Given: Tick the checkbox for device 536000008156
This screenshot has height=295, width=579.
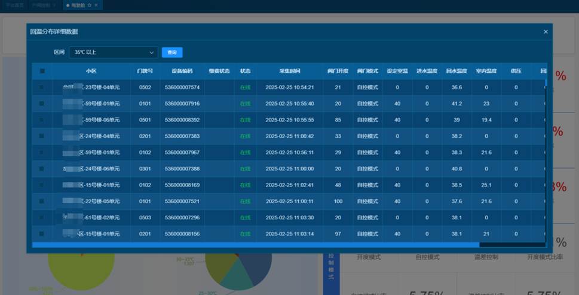Looking at the screenshot, I should (x=42, y=234).
